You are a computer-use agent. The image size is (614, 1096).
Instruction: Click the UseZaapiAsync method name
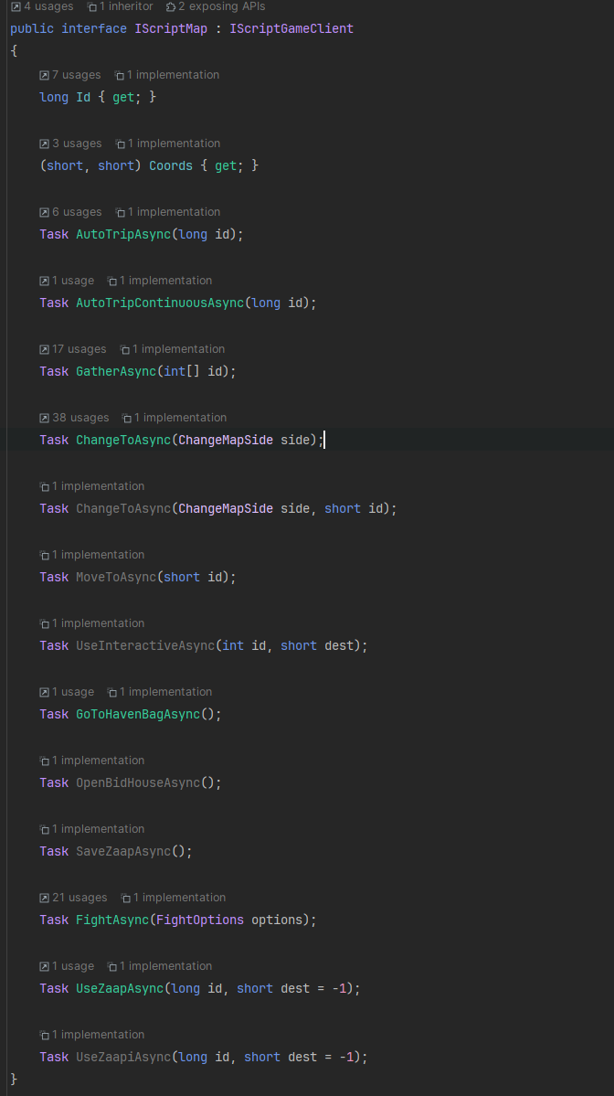(123, 1056)
